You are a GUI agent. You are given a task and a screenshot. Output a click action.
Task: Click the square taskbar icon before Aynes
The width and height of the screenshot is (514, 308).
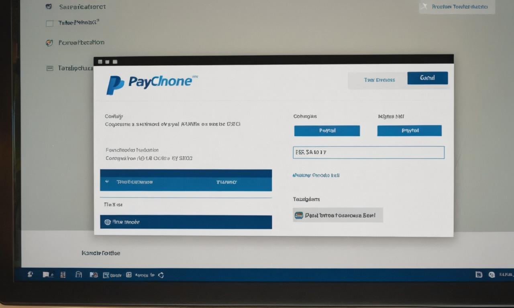point(129,275)
